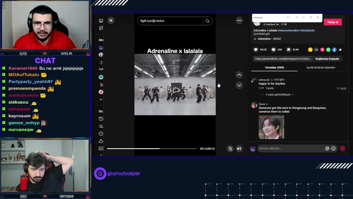Share the video to WhatsApp

click(x=328, y=50)
